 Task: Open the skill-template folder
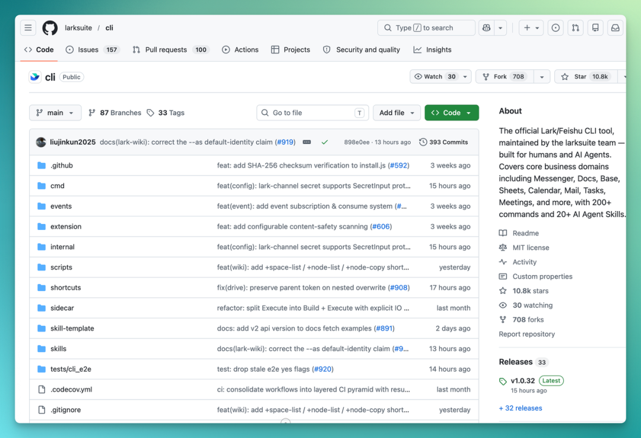(x=72, y=328)
